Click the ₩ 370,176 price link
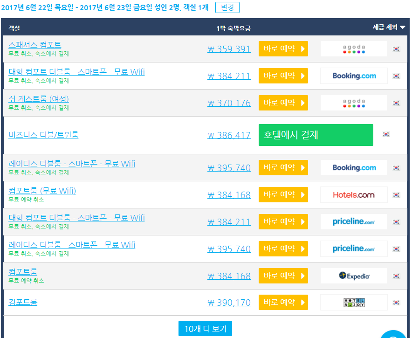This screenshot has height=338, width=412. [x=229, y=103]
